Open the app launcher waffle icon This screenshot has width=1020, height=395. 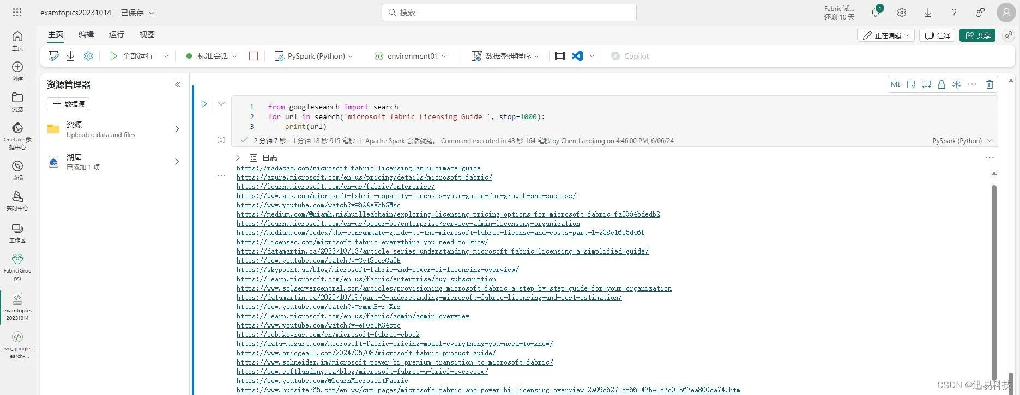point(17,12)
